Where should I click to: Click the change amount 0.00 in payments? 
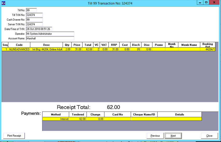click(95, 119)
